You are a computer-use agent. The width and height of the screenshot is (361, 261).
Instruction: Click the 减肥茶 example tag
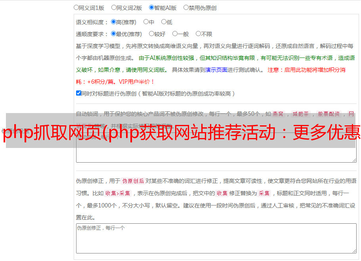pos(300,114)
